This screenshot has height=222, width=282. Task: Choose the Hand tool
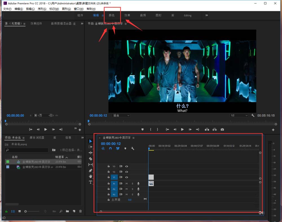[91, 176]
